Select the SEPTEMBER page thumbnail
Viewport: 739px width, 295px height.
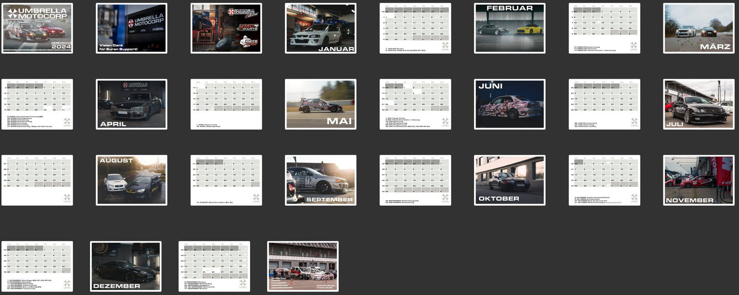321,180
